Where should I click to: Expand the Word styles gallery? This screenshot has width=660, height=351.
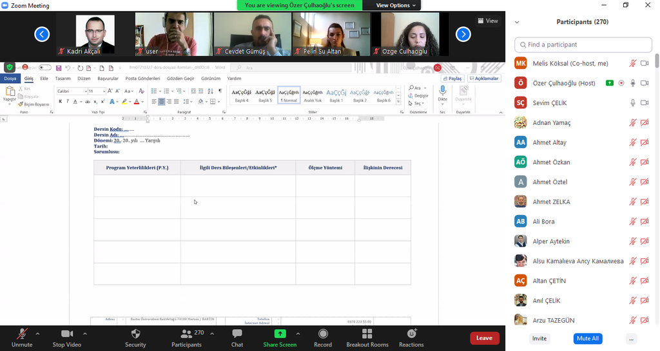tap(398, 102)
